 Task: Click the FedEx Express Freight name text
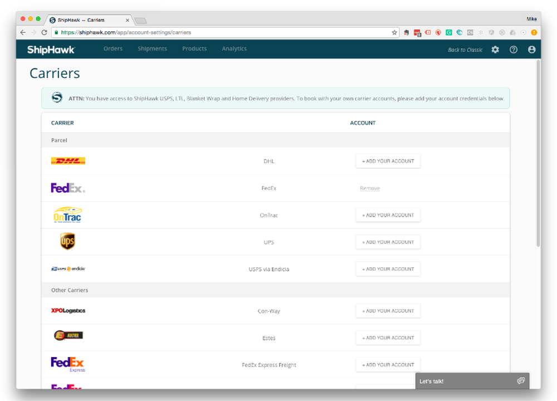click(269, 365)
